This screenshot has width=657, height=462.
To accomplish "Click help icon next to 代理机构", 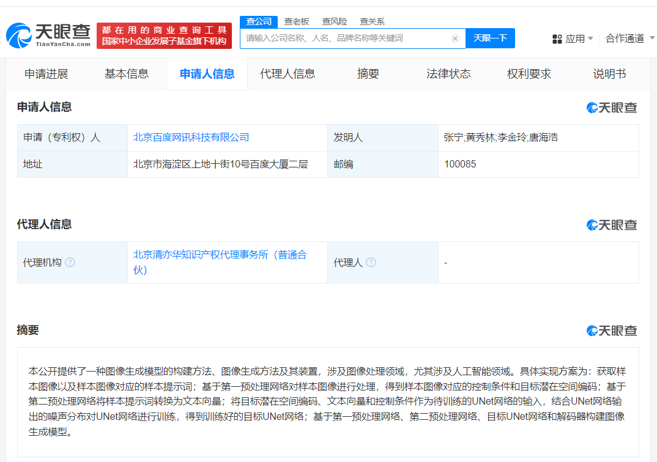I will 70,262.
